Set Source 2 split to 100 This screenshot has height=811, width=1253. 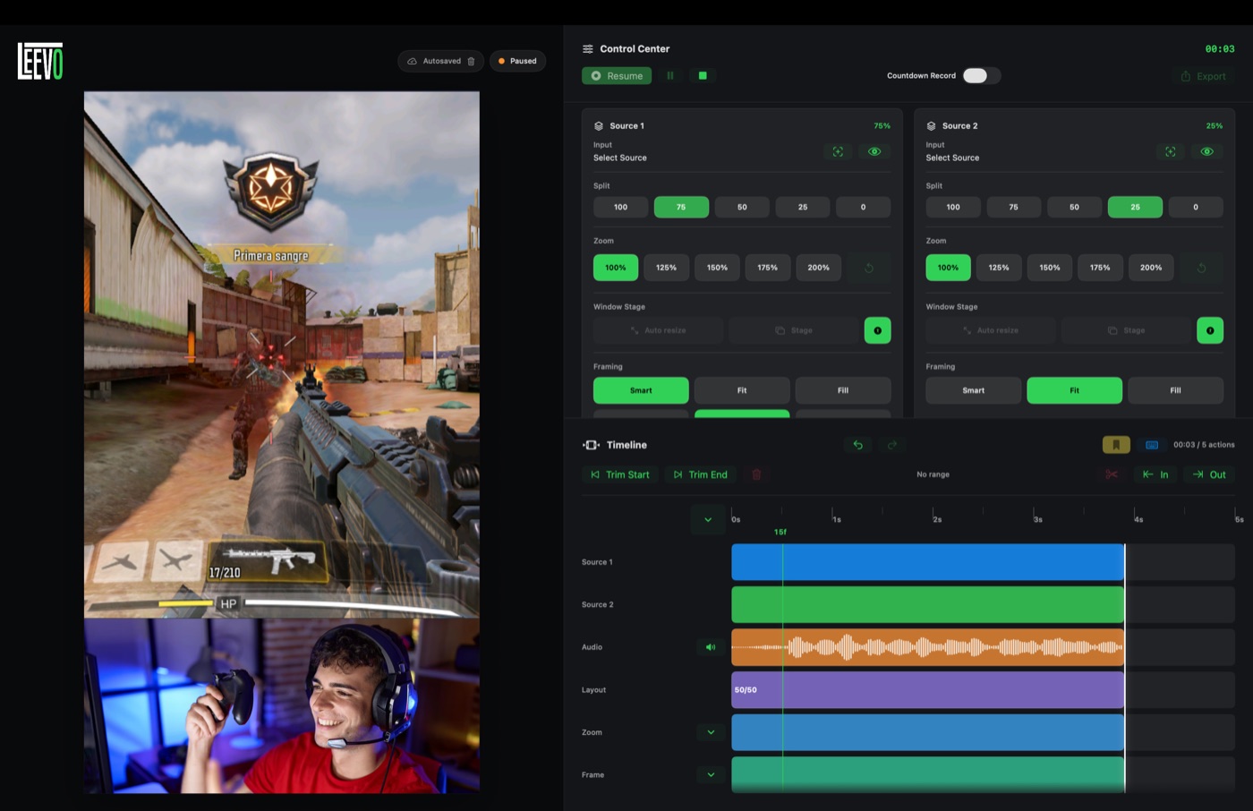pos(953,207)
